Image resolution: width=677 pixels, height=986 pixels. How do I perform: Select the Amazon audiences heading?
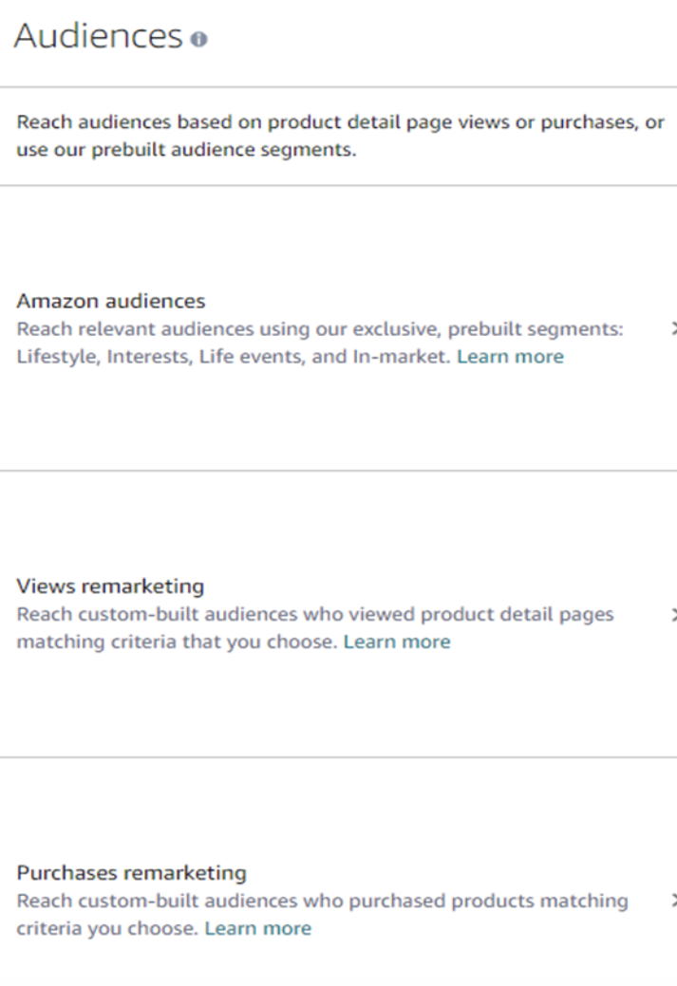point(111,301)
